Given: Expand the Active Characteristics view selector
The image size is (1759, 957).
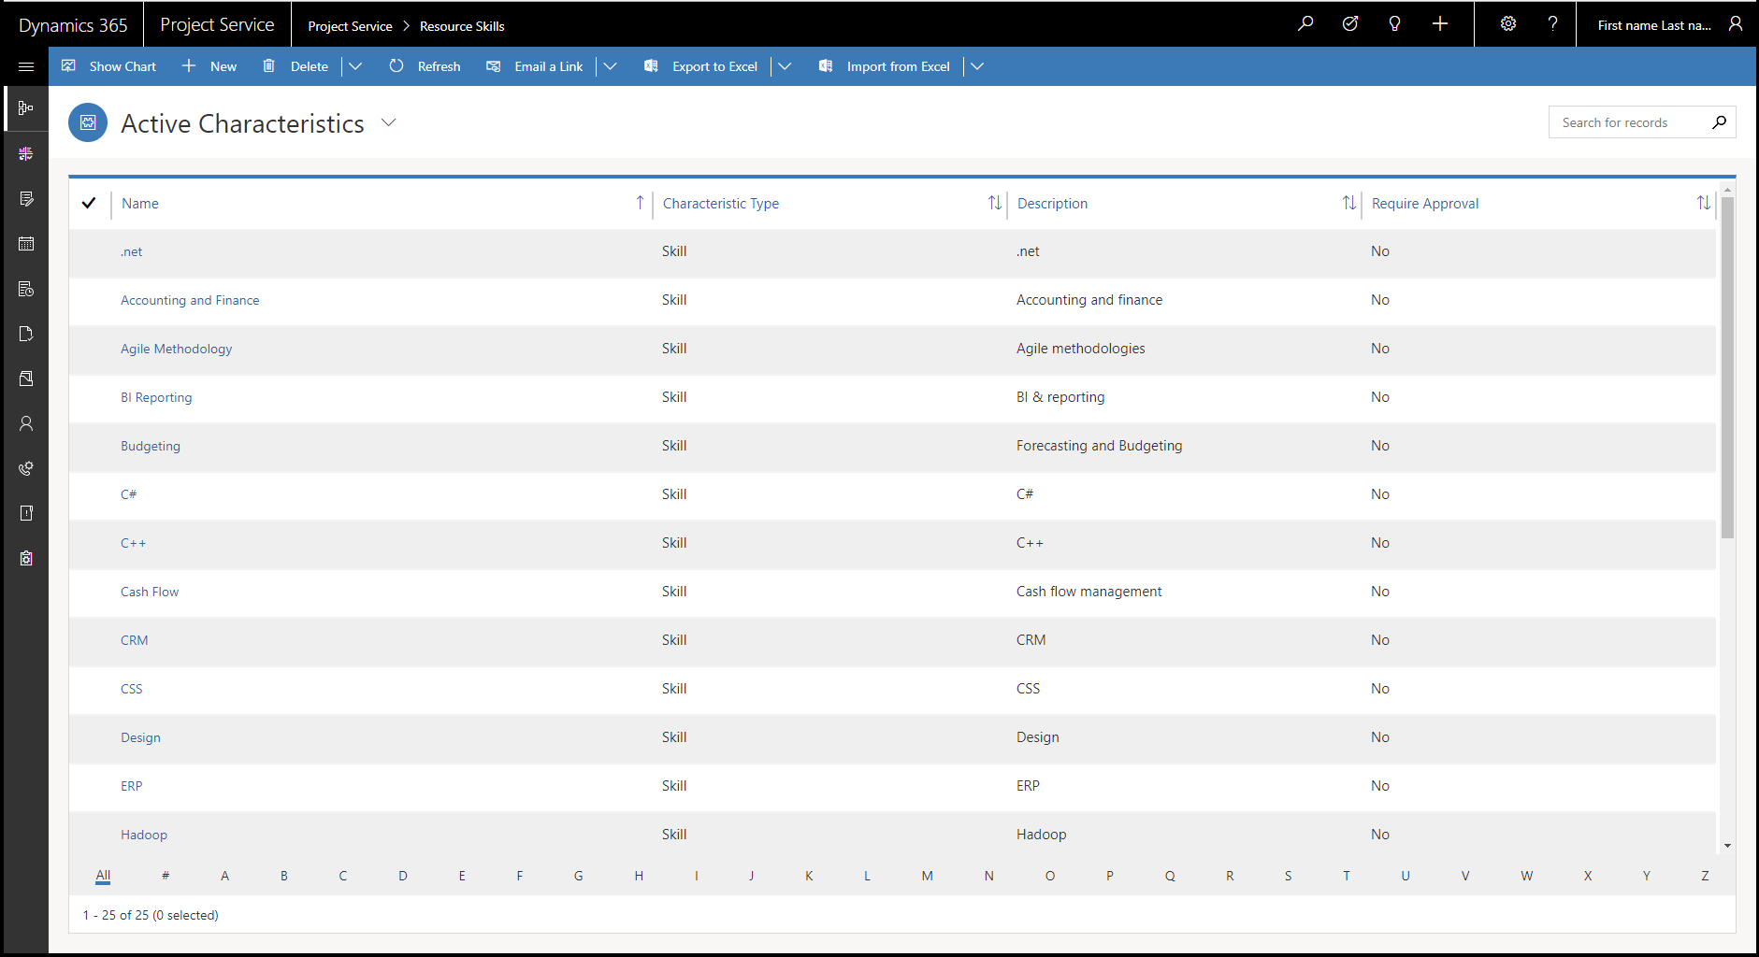Looking at the screenshot, I should [389, 123].
